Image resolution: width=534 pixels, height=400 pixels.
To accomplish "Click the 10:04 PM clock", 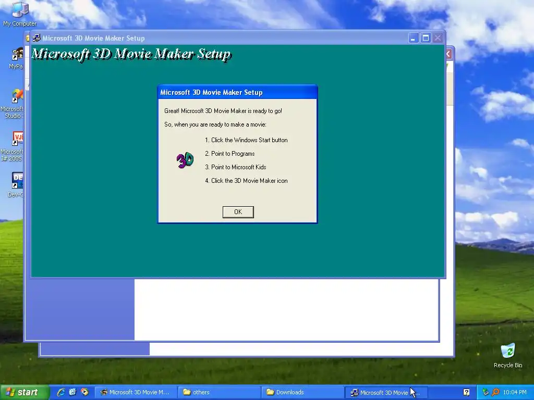I will click(x=515, y=392).
